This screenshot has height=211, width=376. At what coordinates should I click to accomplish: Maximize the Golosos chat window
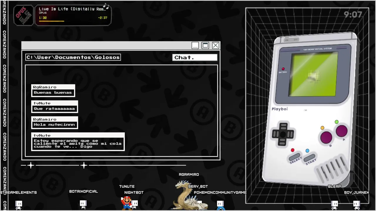click(x=205, y=45)
